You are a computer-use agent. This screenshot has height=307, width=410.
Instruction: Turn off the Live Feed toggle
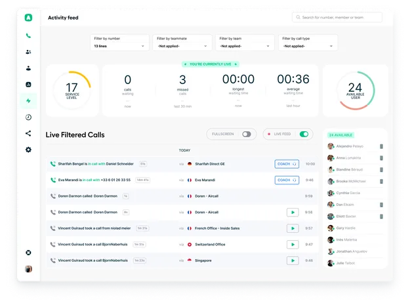coord(303,134)
